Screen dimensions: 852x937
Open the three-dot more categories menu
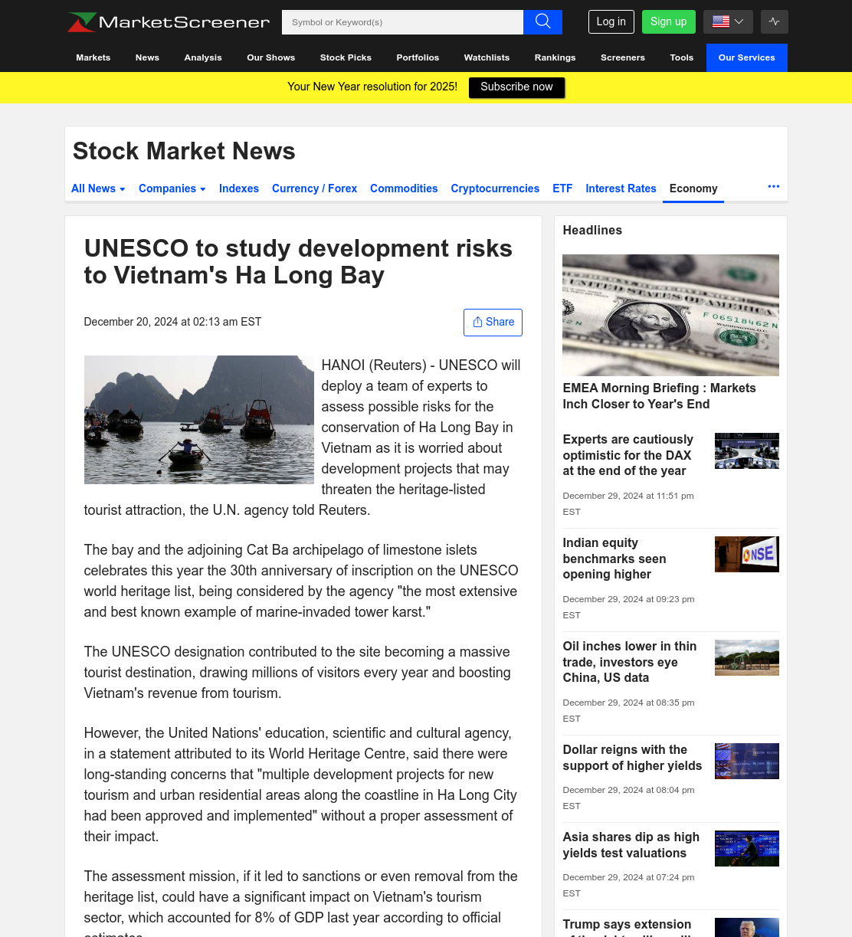pyautogui.click(x=774, y=186)
